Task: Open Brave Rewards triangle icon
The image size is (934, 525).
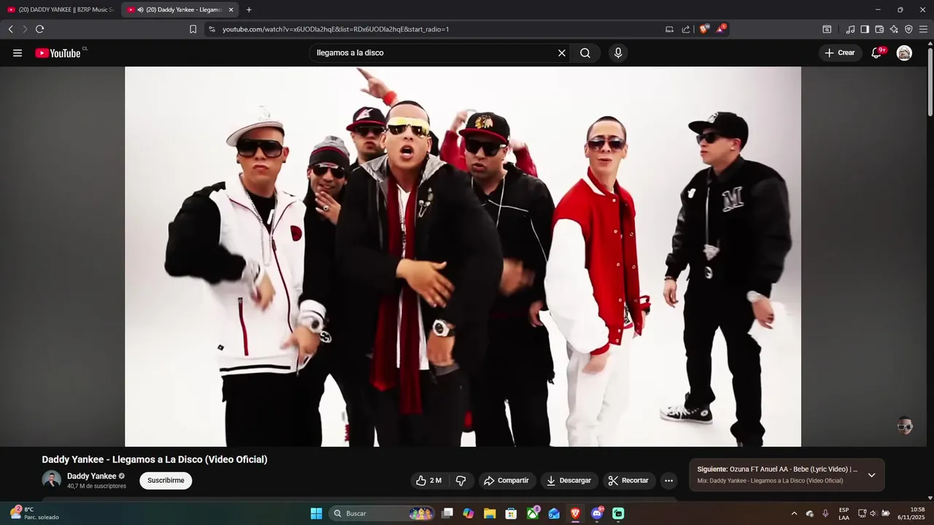Action: point(720,29)
